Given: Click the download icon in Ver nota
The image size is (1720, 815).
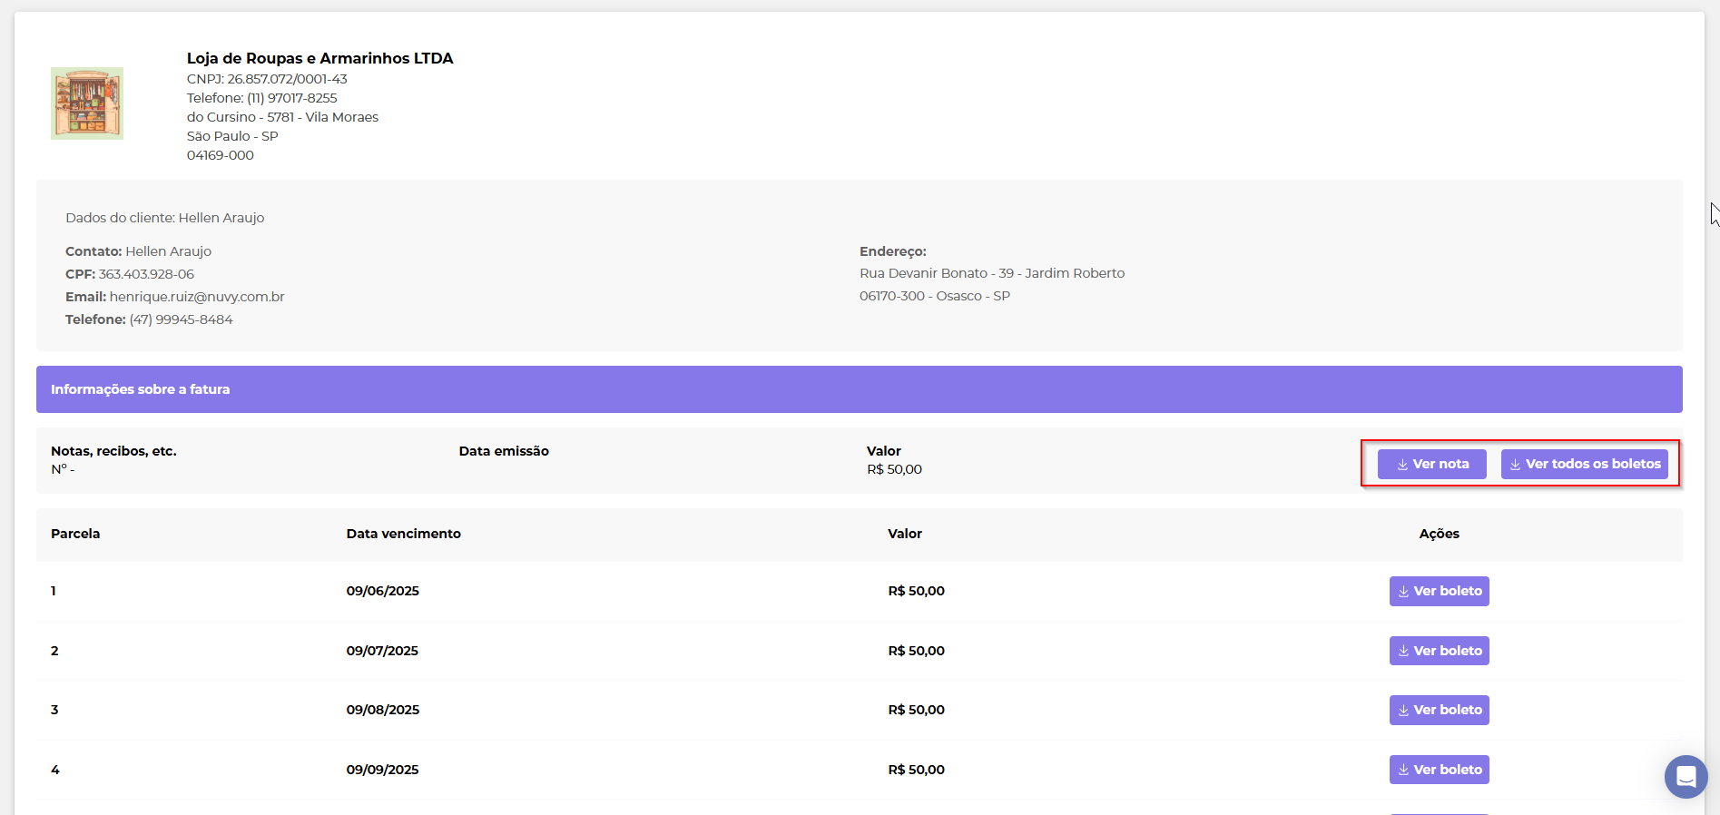Looking at the screenshot, I should pyautogui.click(x=1402, y=465).
